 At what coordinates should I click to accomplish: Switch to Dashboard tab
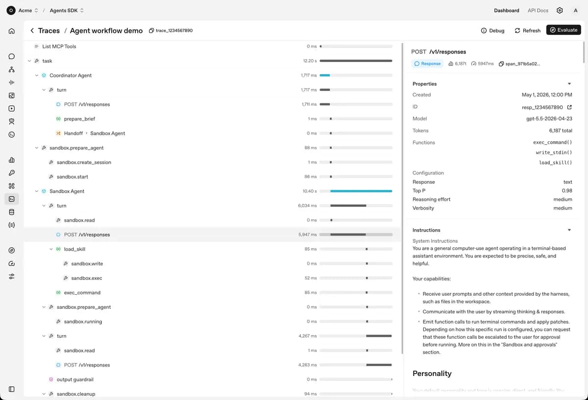click(507, 10)
